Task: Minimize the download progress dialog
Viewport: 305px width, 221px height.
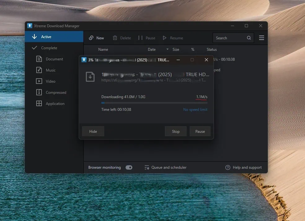Action: pyautogui.click(x=178, y=60)
